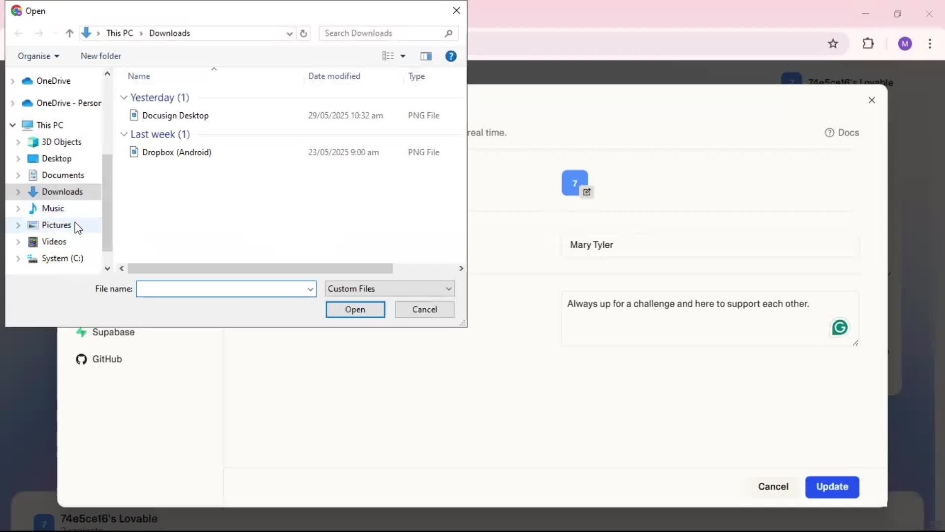Sort files by the Name column
This screenshot has width=945, height=532.
click(139, 76)
